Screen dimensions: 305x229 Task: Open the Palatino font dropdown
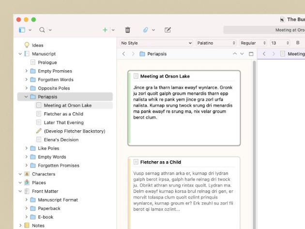(216, 43)
